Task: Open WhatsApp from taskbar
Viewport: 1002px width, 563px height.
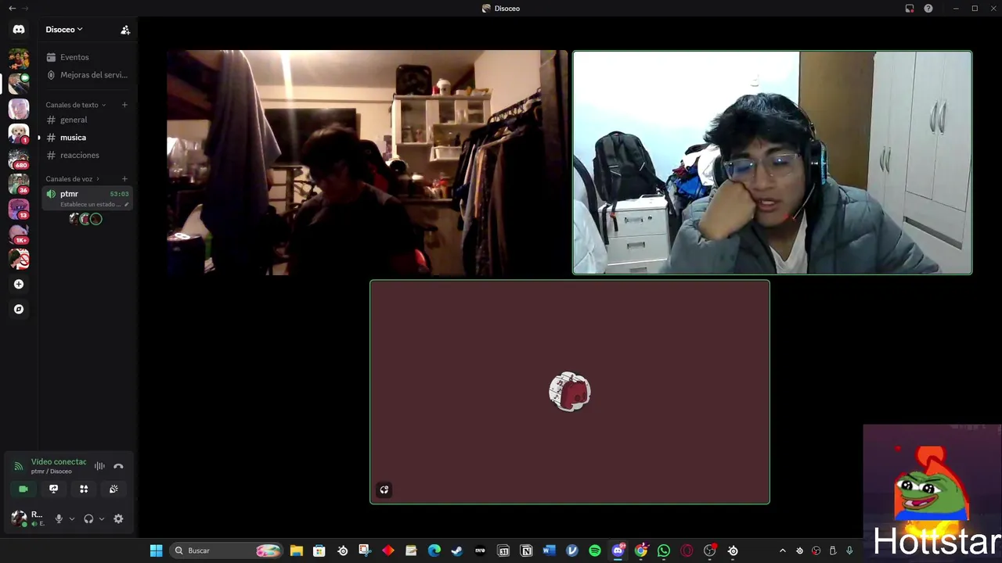Action: click(x=664, y=550)
